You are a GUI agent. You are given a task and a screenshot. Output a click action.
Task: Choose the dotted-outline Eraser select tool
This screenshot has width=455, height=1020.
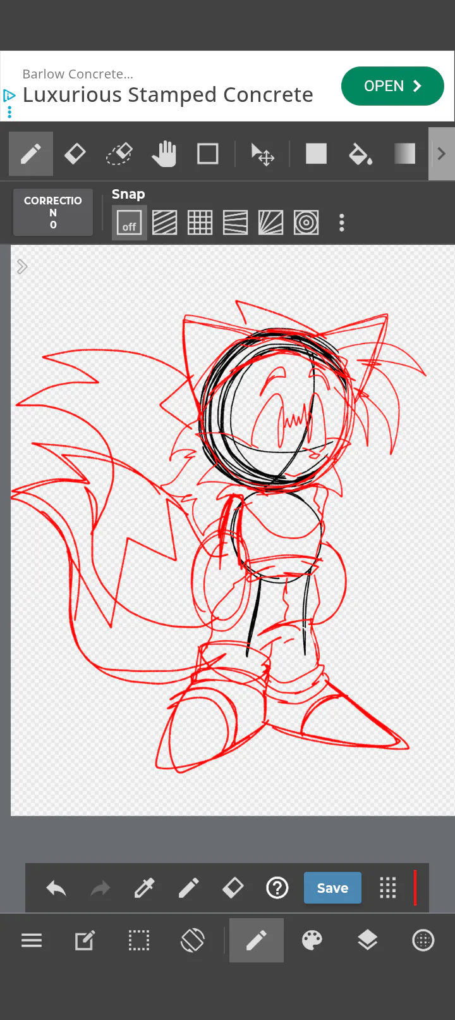coord(119,154)
